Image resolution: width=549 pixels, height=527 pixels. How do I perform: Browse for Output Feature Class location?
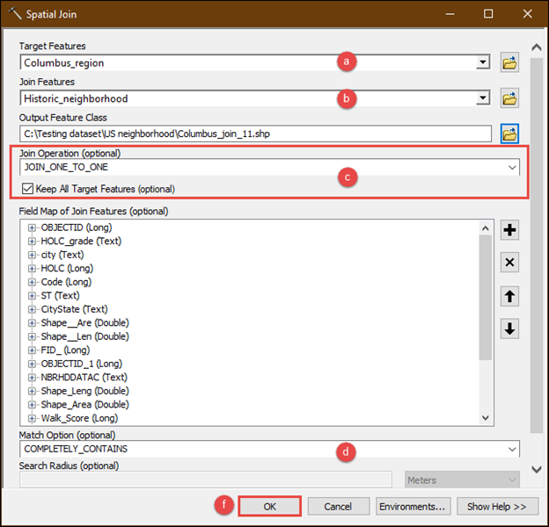point(509,134)
